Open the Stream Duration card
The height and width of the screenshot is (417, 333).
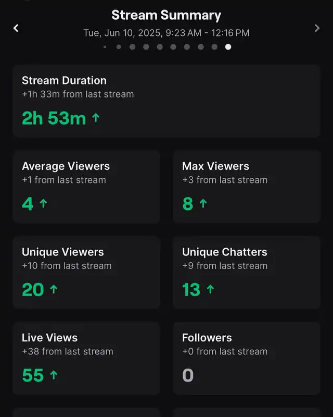(x=166, y=101)
